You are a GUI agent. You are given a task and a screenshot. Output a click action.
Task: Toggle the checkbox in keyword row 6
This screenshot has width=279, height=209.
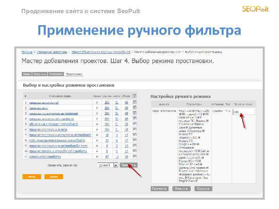point(134,129)
